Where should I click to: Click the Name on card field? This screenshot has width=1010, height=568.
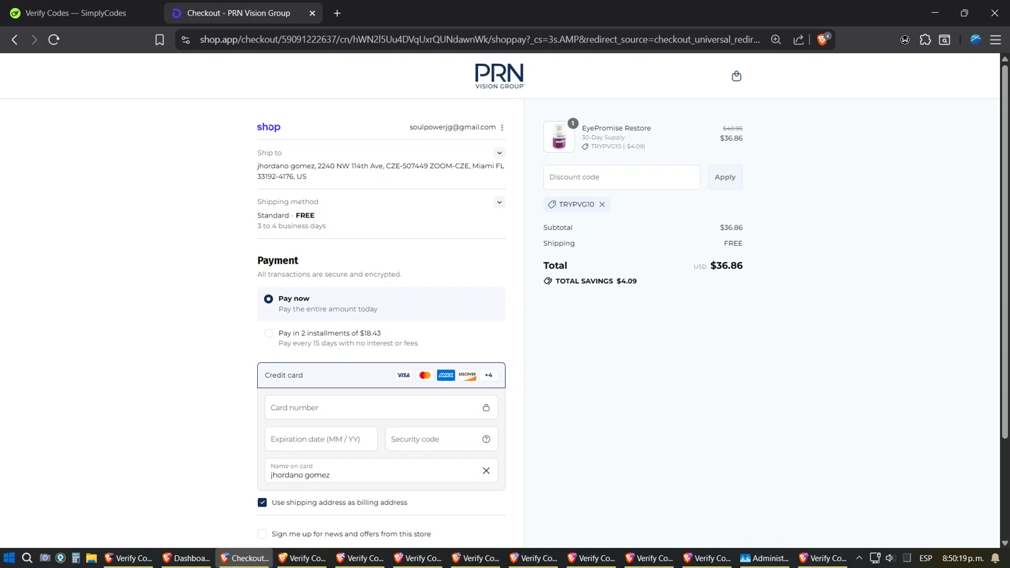381,471
